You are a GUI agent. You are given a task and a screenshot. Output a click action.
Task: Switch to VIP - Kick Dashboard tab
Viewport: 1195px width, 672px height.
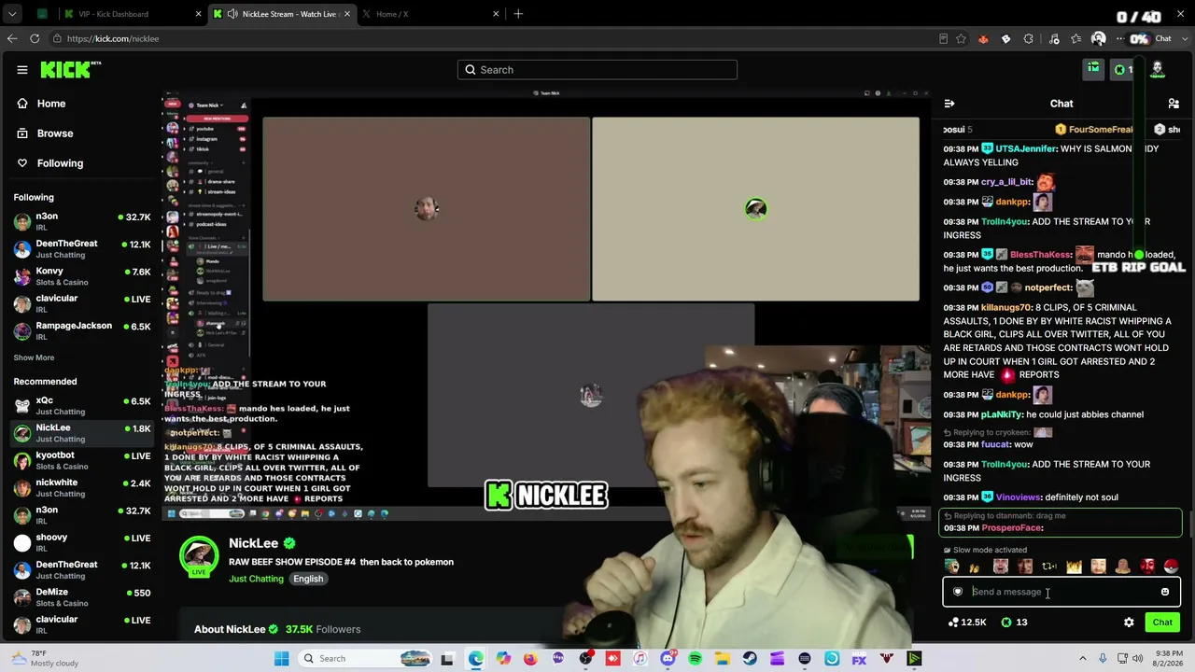tap(133, 14)
